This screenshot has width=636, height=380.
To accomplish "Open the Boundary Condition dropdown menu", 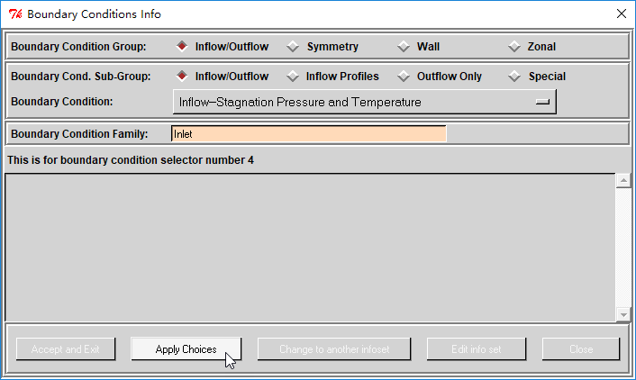I will point(364,103).
